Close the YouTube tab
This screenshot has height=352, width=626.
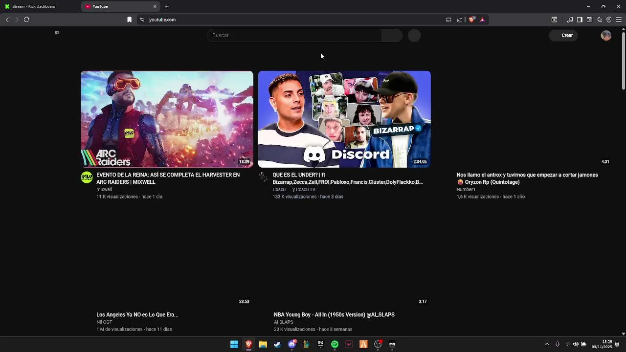(155, 6)
